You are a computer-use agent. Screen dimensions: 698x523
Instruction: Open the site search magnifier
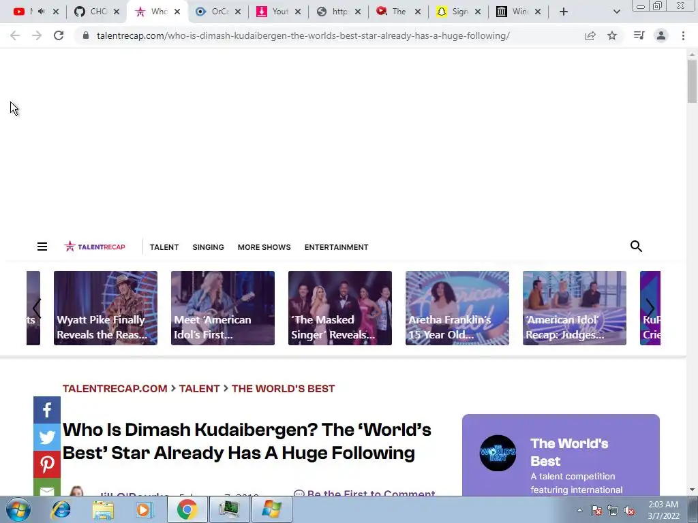pyautogui.click(x=636, y=246)
